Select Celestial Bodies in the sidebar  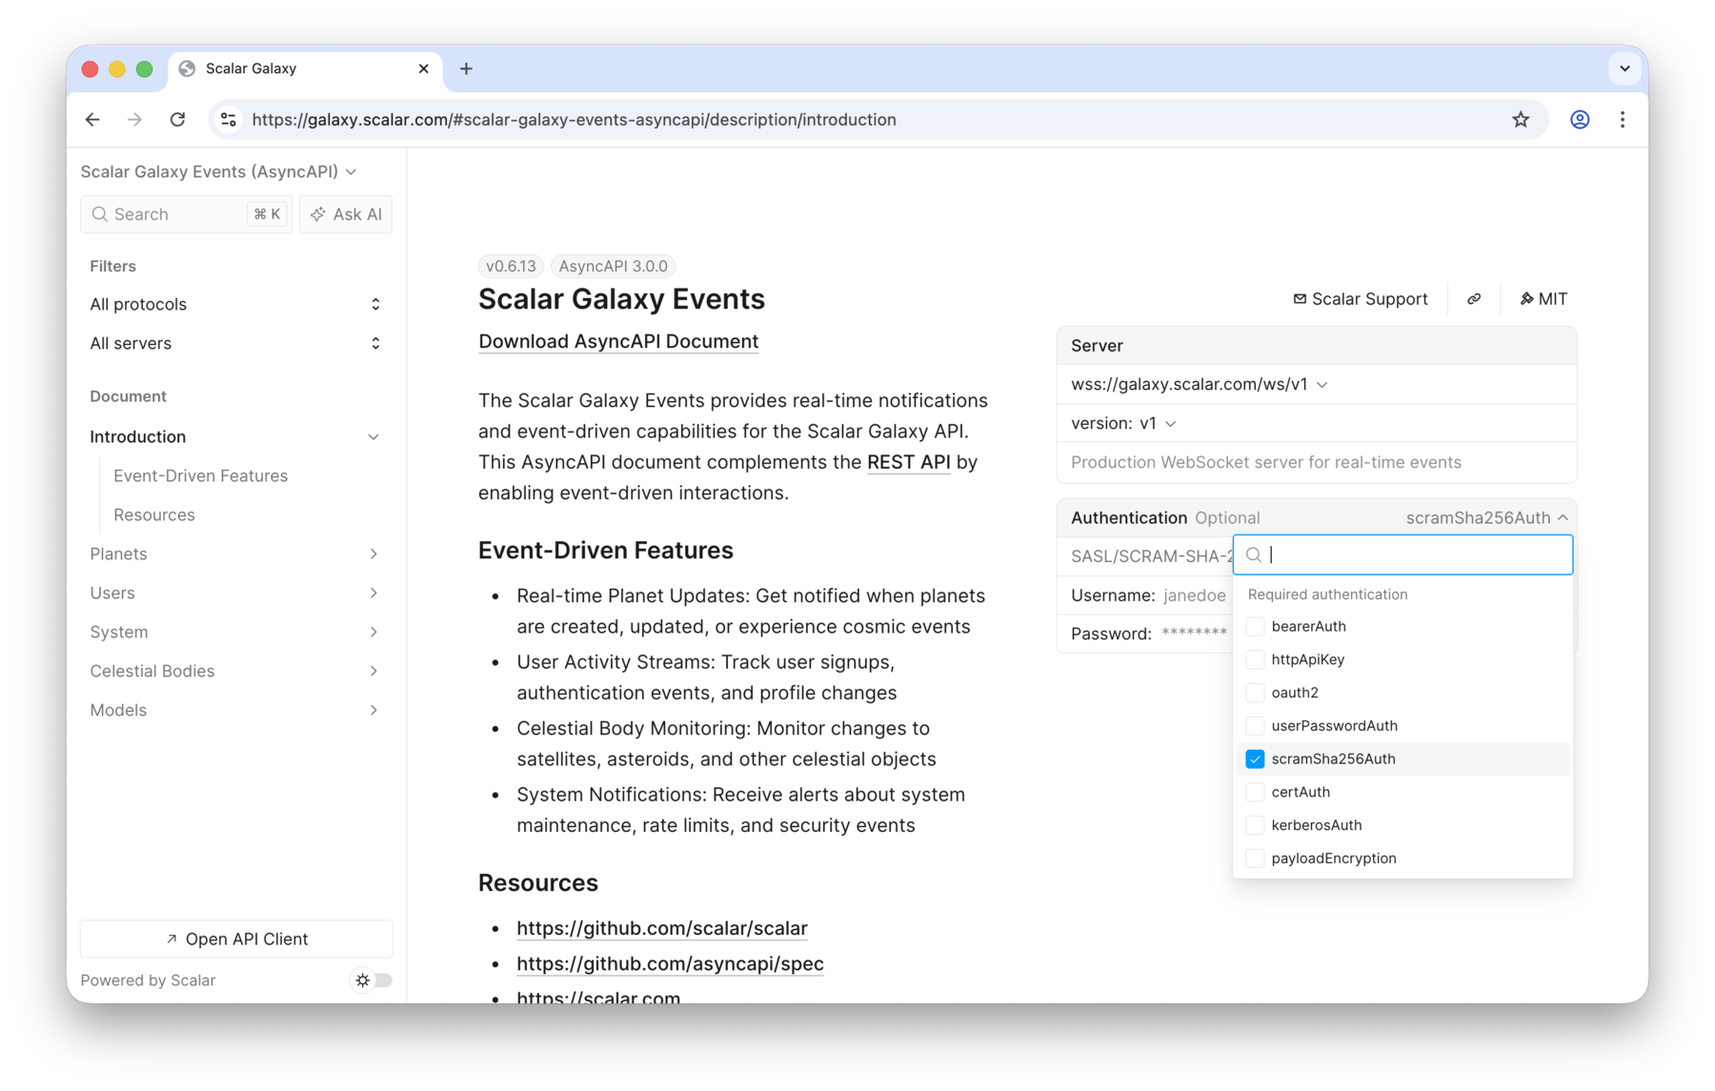tap(152, 672)
